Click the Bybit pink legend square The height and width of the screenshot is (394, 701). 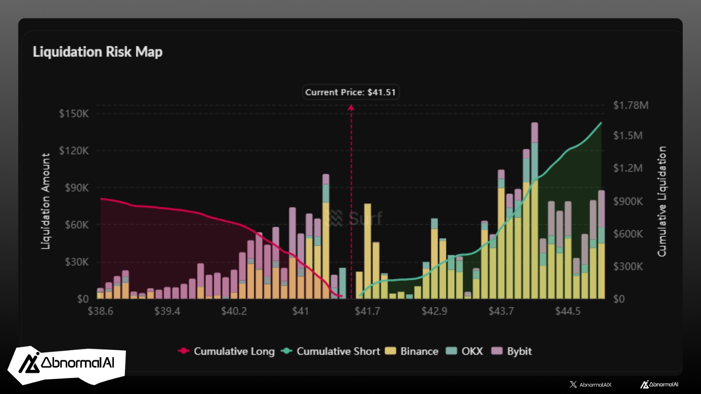[497, 351]
